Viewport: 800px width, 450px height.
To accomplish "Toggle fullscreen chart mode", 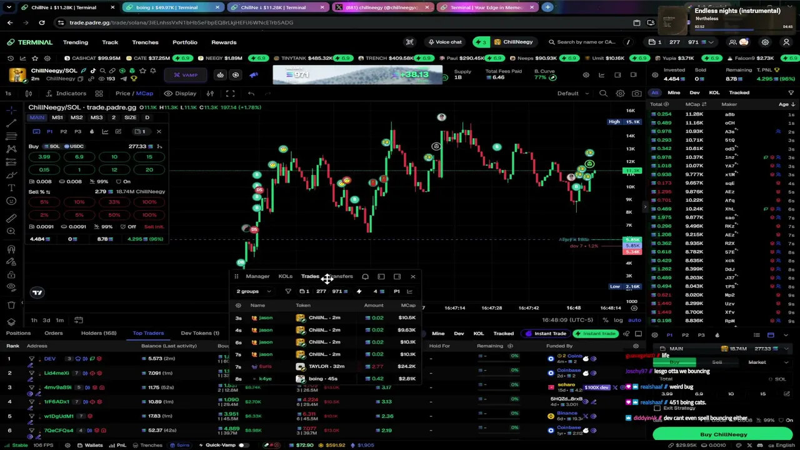I will point(230,93).
